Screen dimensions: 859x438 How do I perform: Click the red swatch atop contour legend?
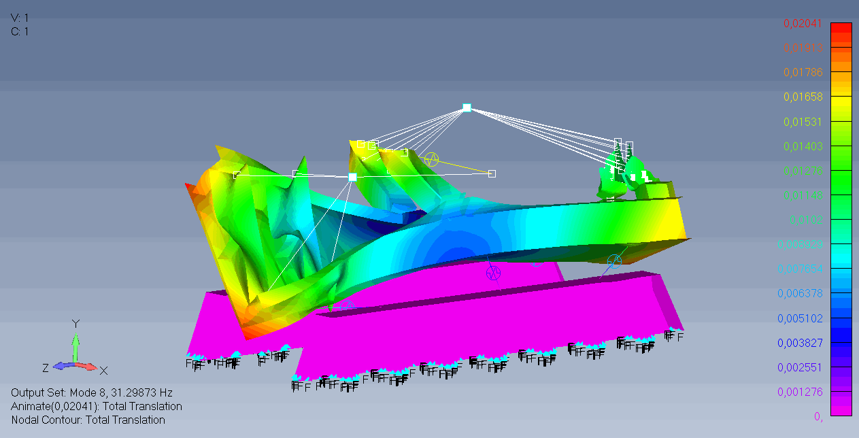(x=841, y=27)
